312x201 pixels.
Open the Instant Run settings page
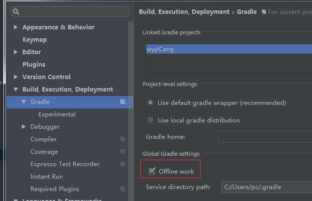46,177
